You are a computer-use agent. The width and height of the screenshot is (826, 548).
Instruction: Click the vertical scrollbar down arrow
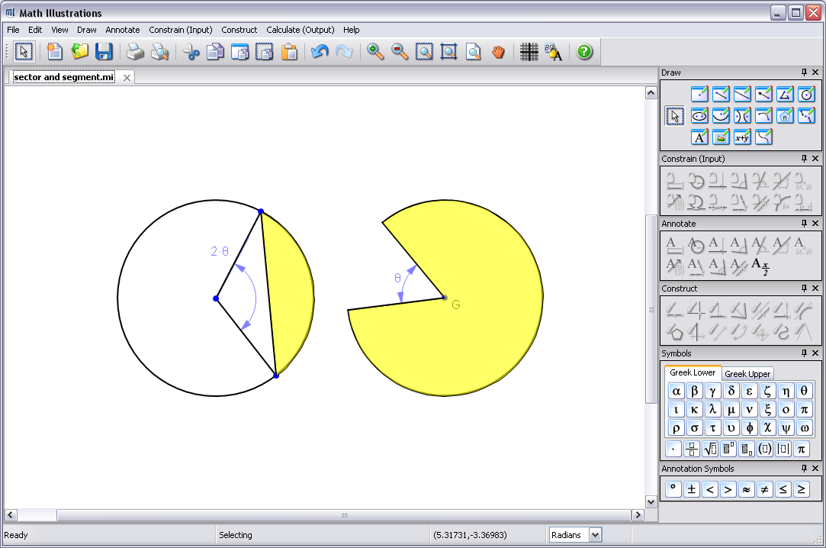(x=651, y=501)
